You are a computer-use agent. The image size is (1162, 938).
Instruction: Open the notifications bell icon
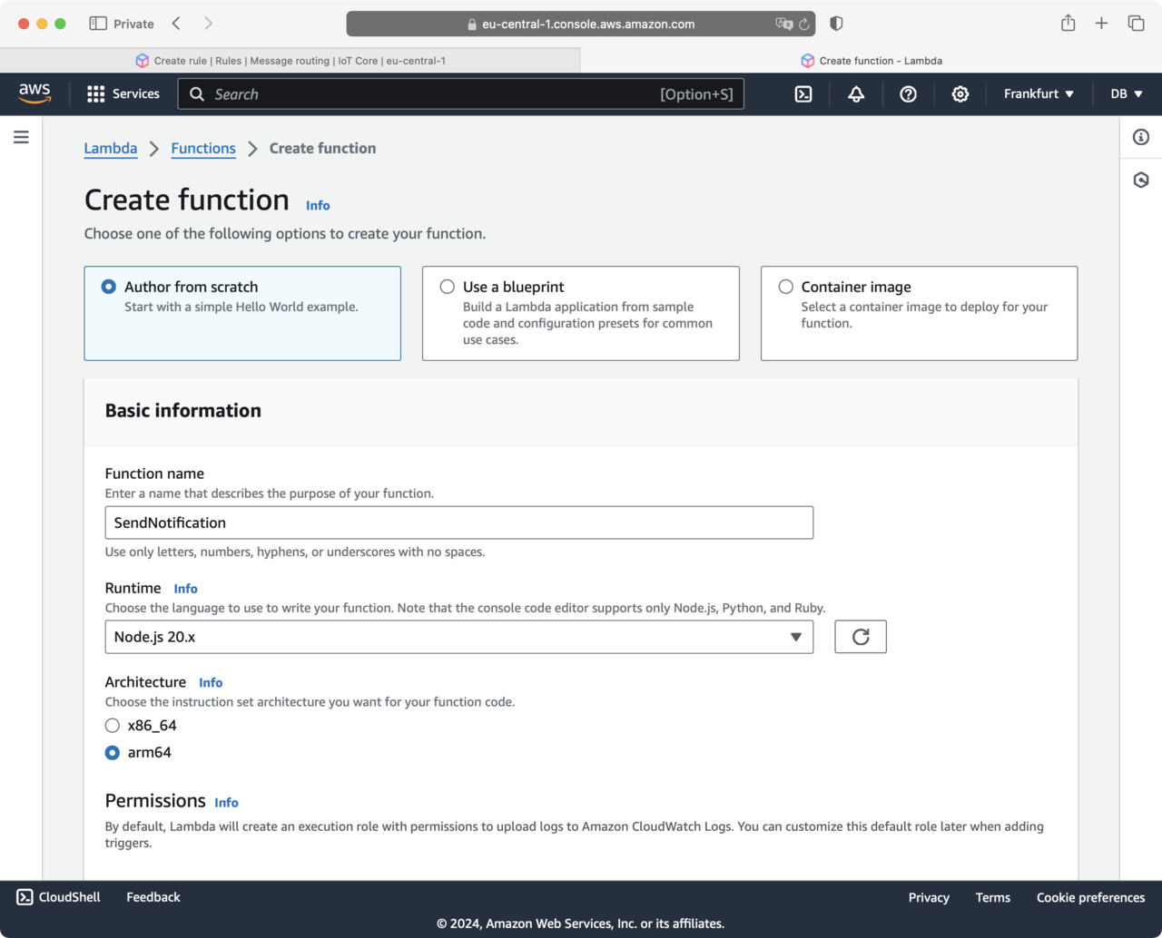[x=856, y=94]
